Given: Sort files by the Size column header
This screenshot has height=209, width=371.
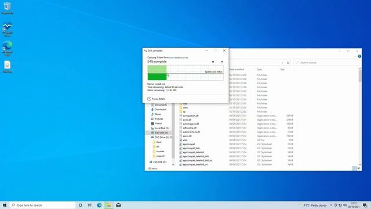Looking at the screenshot, I should point(282,70).
